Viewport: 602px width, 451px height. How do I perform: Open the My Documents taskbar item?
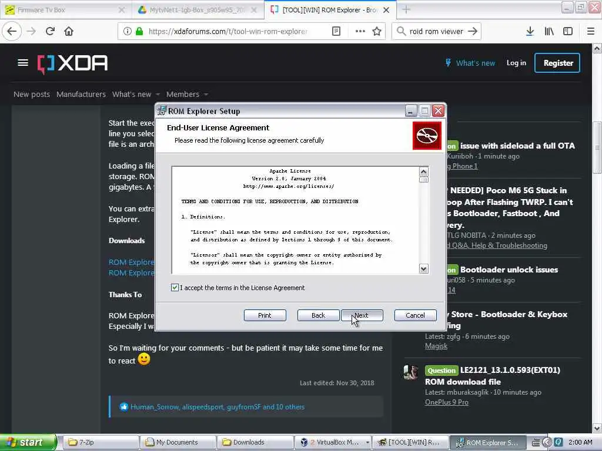[178, 442]
